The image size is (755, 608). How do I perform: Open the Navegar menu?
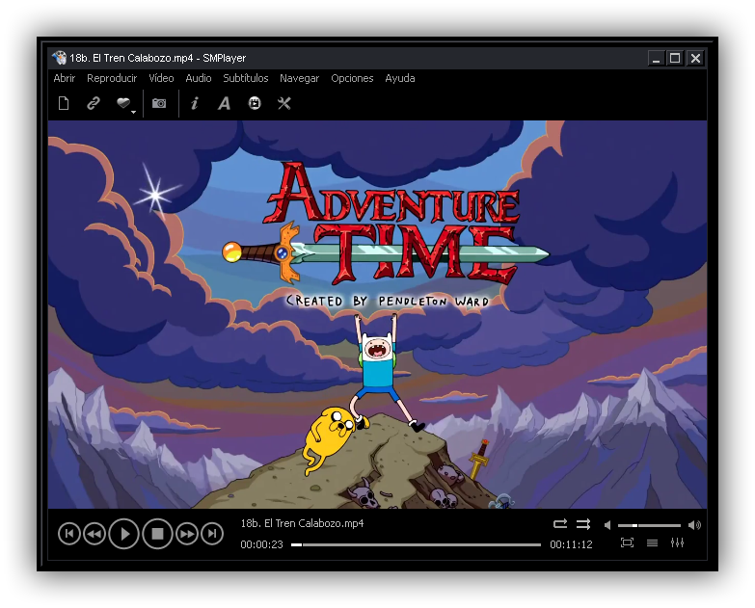tap(300, 78)
